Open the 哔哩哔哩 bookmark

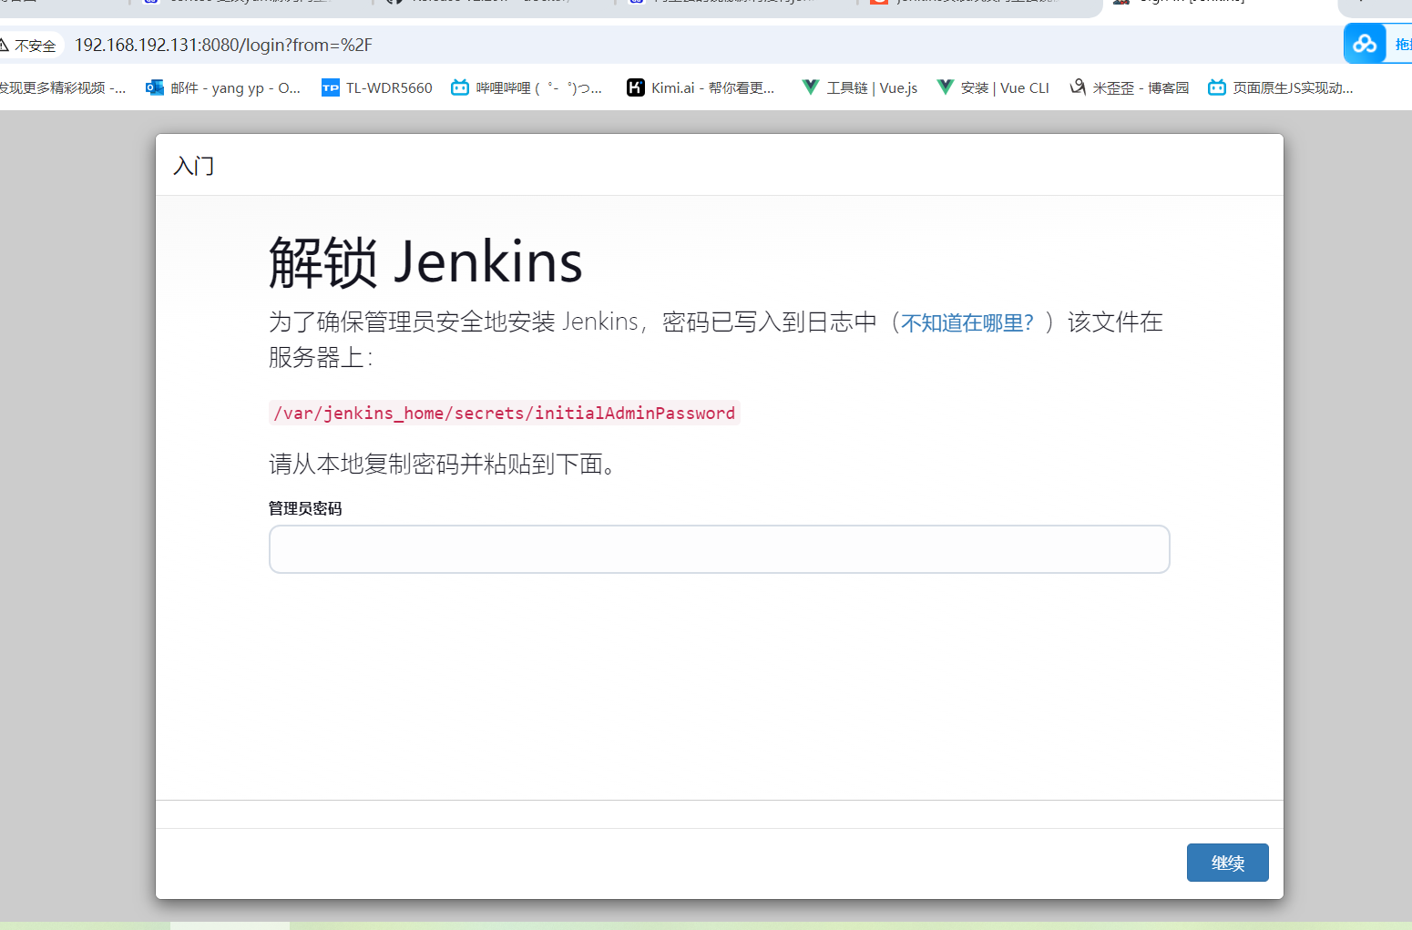(527, 87)
